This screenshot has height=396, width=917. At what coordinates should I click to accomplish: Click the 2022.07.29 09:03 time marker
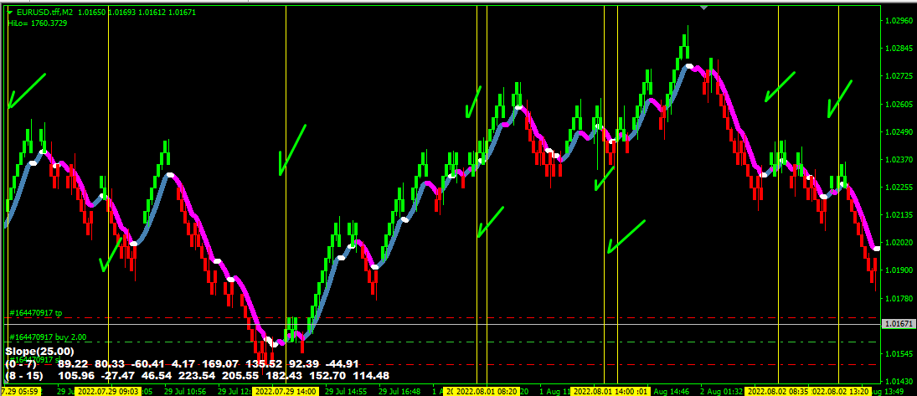point(109,391)
